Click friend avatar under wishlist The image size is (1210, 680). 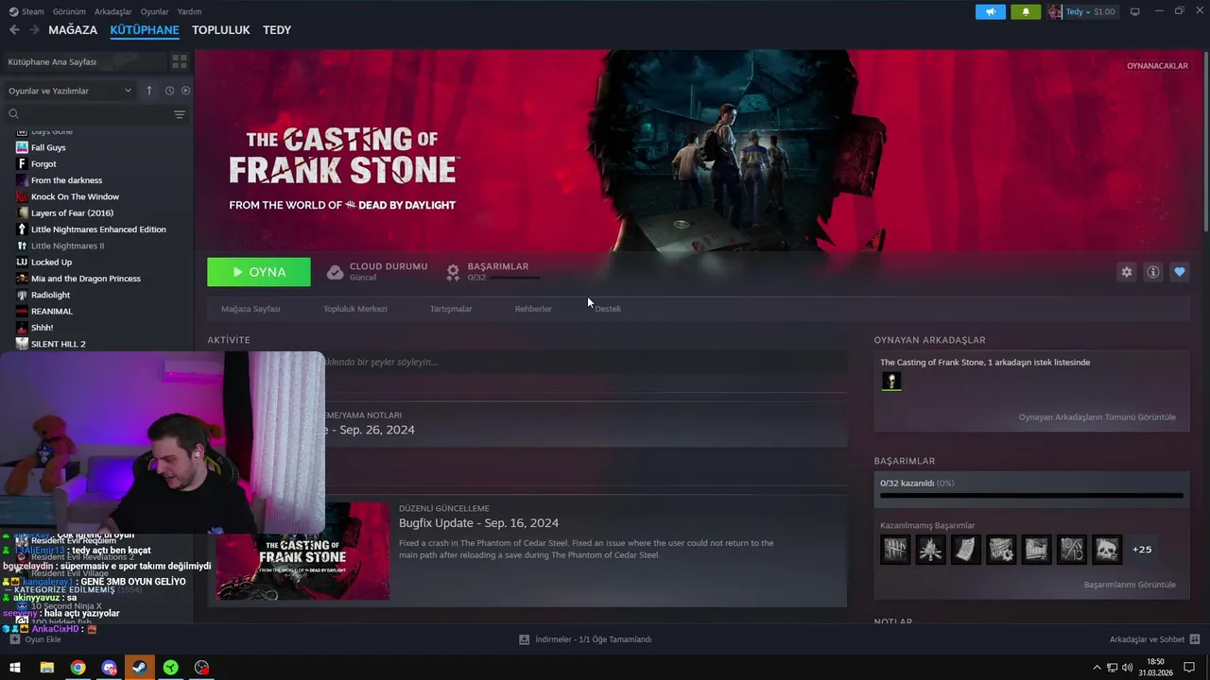(x=891, y=382)
